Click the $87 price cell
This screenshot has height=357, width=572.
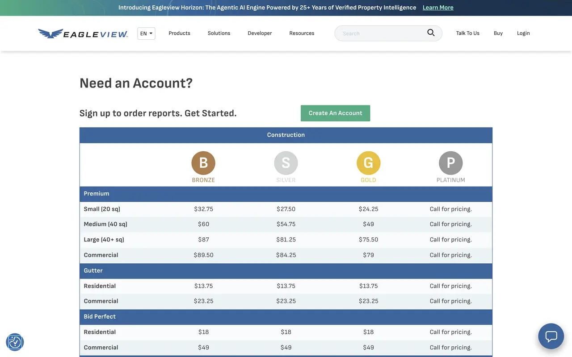[x=203, y=240]
